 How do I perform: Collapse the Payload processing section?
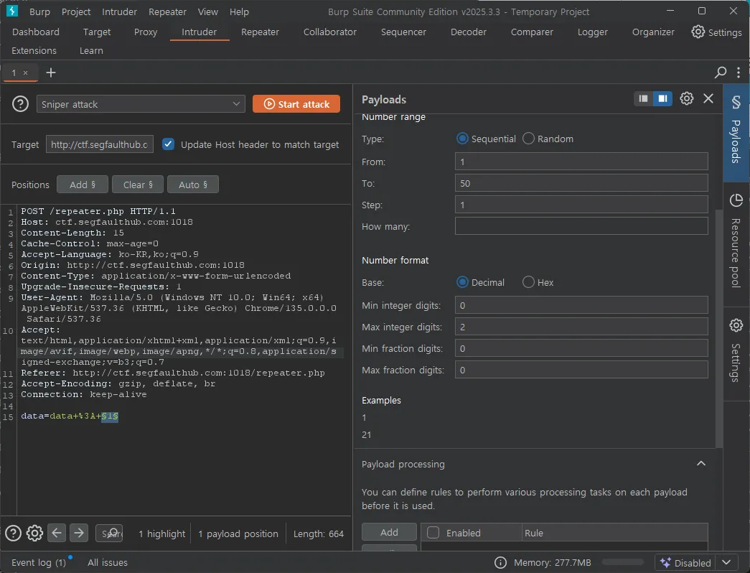(x=701, y=464)
